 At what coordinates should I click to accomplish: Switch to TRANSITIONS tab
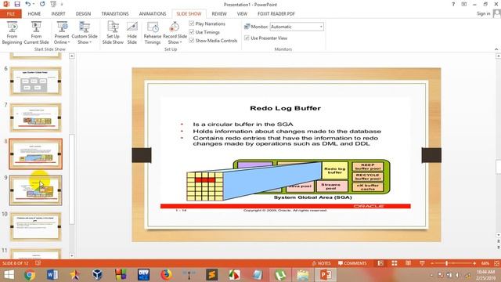pyautogui.click(x=115, y=14)
